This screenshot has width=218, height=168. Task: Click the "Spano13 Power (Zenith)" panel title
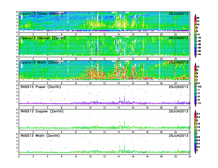(42, 13)
